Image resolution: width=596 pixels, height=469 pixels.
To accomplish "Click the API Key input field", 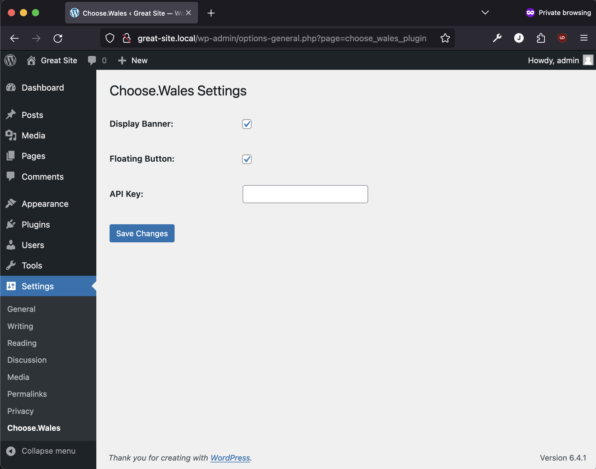I will pos(306,194).
